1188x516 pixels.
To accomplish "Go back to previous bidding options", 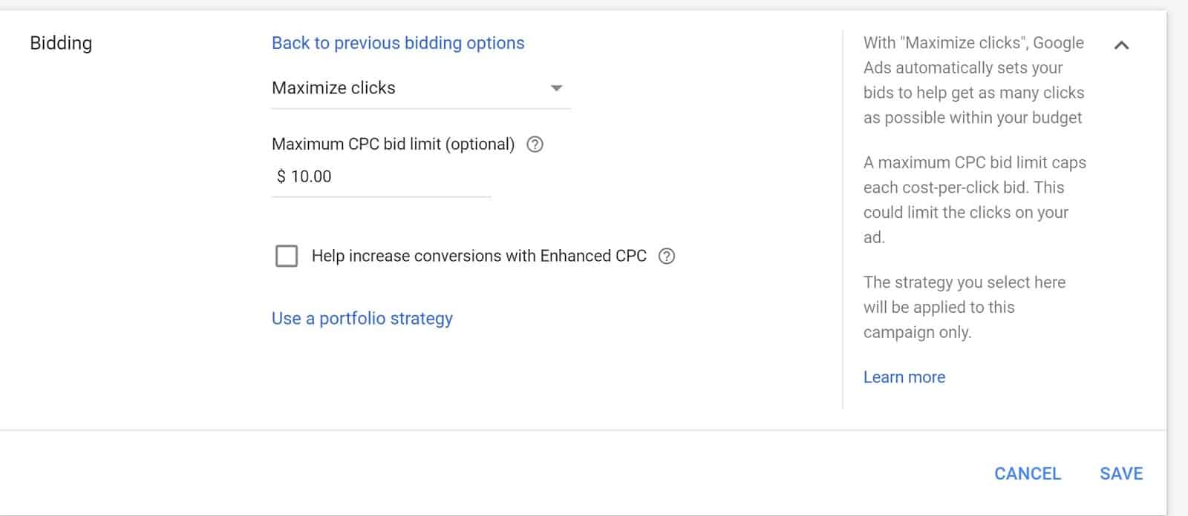I will click(398, 43).
